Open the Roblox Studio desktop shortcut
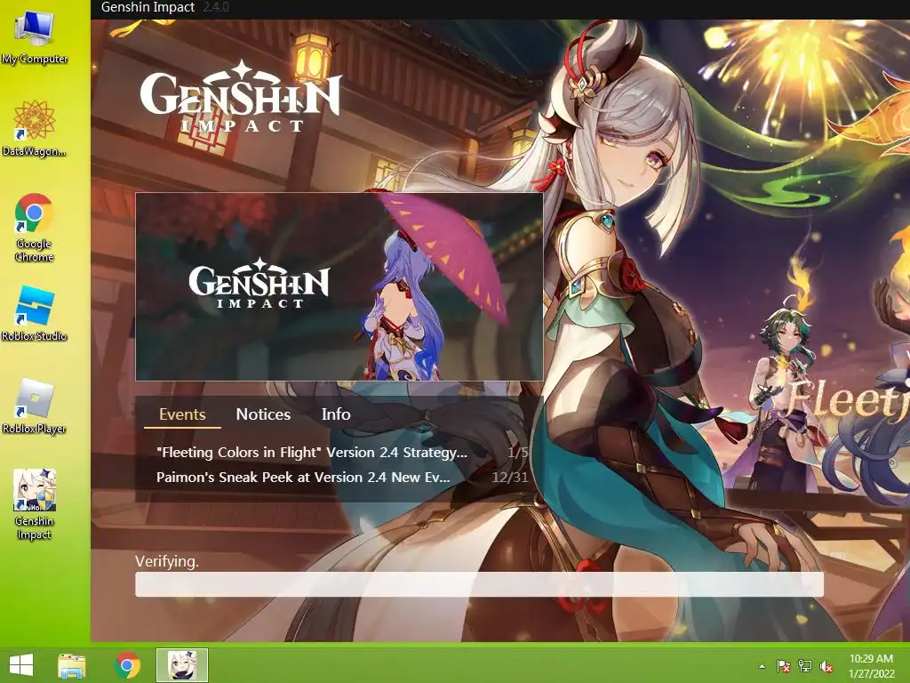Screen dimensions: 910x683 click(x=35, y=314)
